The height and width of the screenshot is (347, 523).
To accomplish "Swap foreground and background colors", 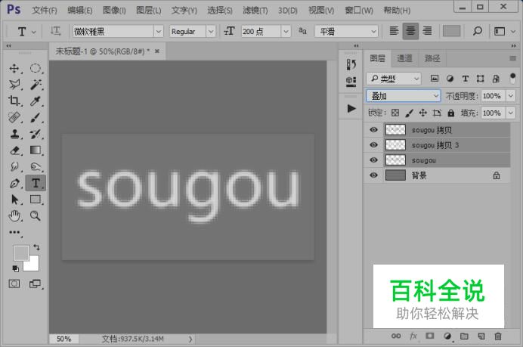I will pos(36,247).
